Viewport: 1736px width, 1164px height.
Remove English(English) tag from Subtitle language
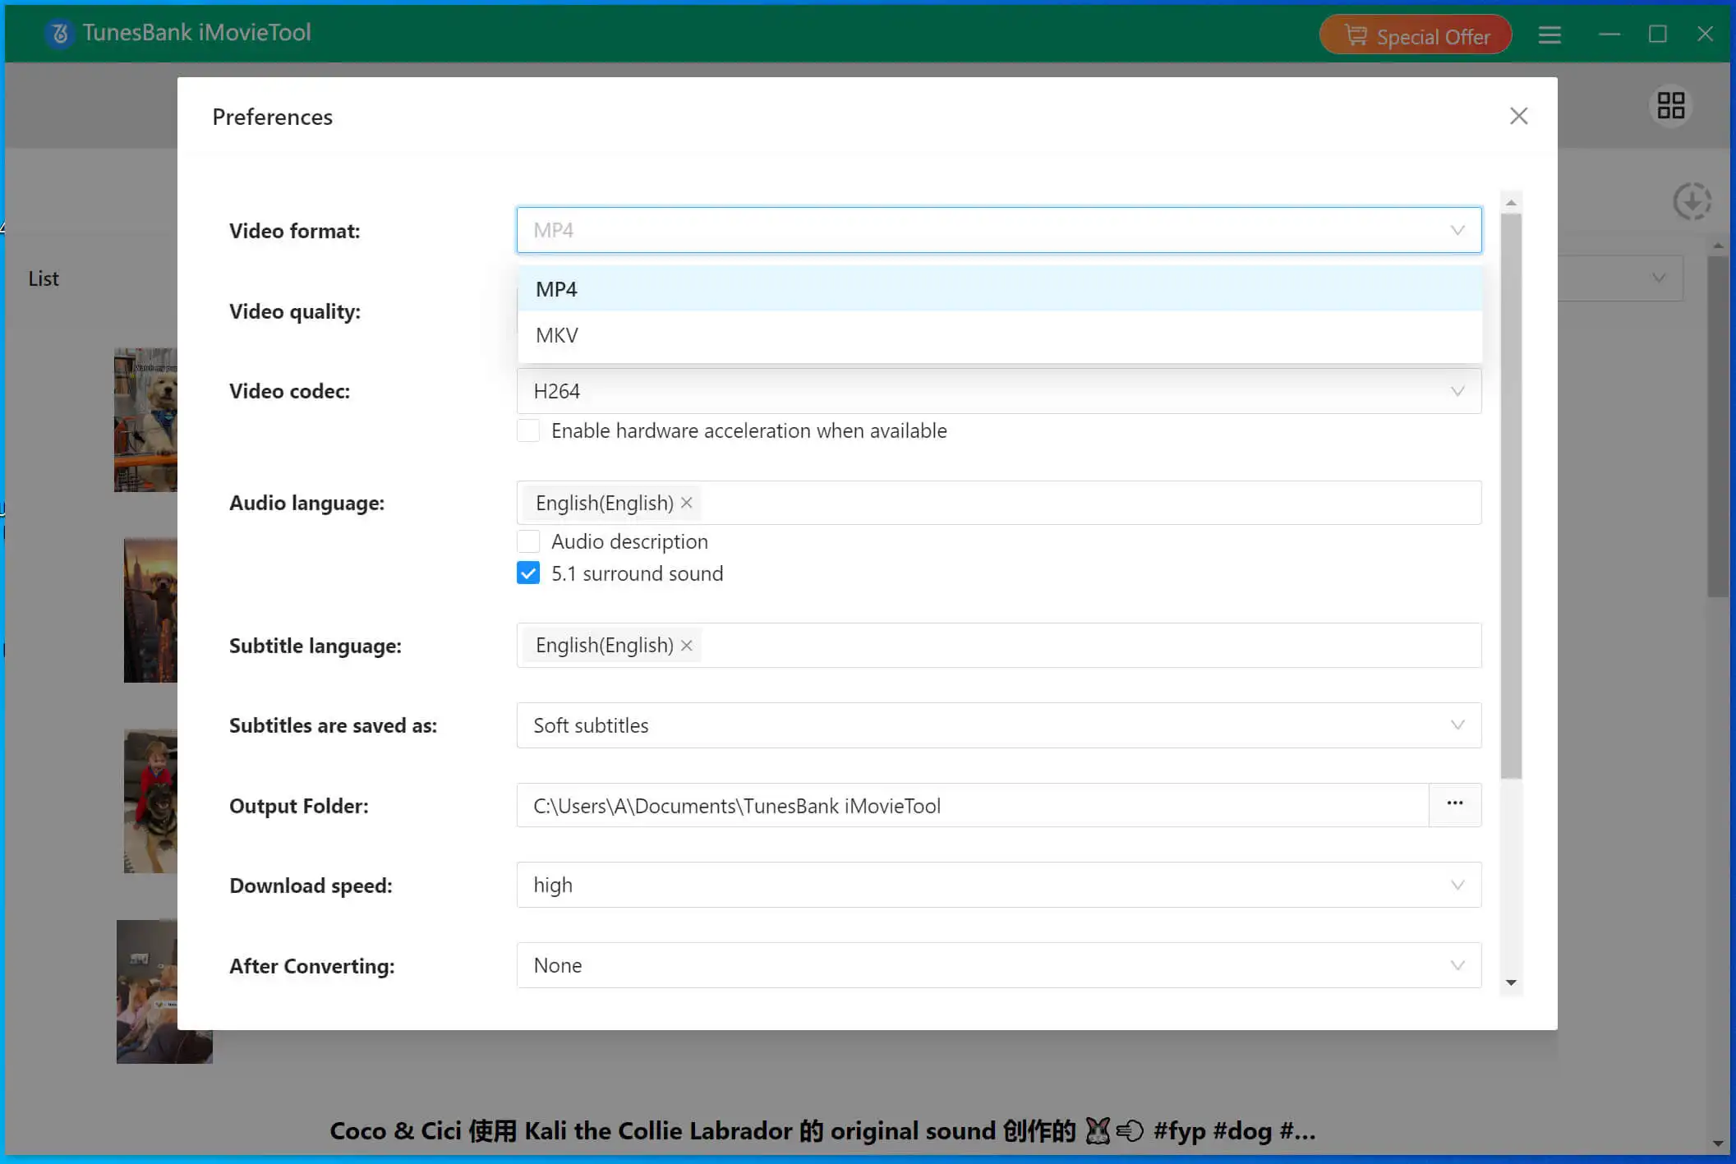(687, 646)
